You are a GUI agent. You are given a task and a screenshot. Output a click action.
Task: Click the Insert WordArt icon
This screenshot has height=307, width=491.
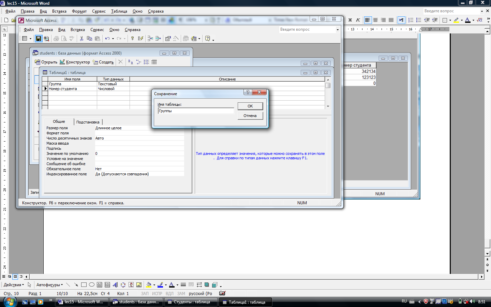[x=115, y=285]
